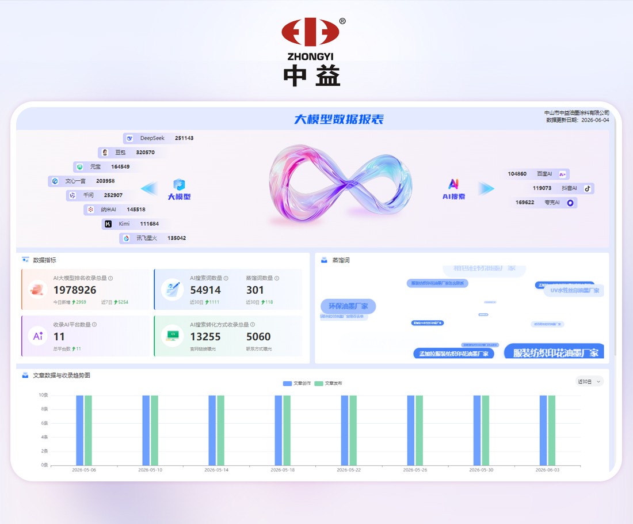Click the UV水性丝印油墨厂家 word tag

575,290
